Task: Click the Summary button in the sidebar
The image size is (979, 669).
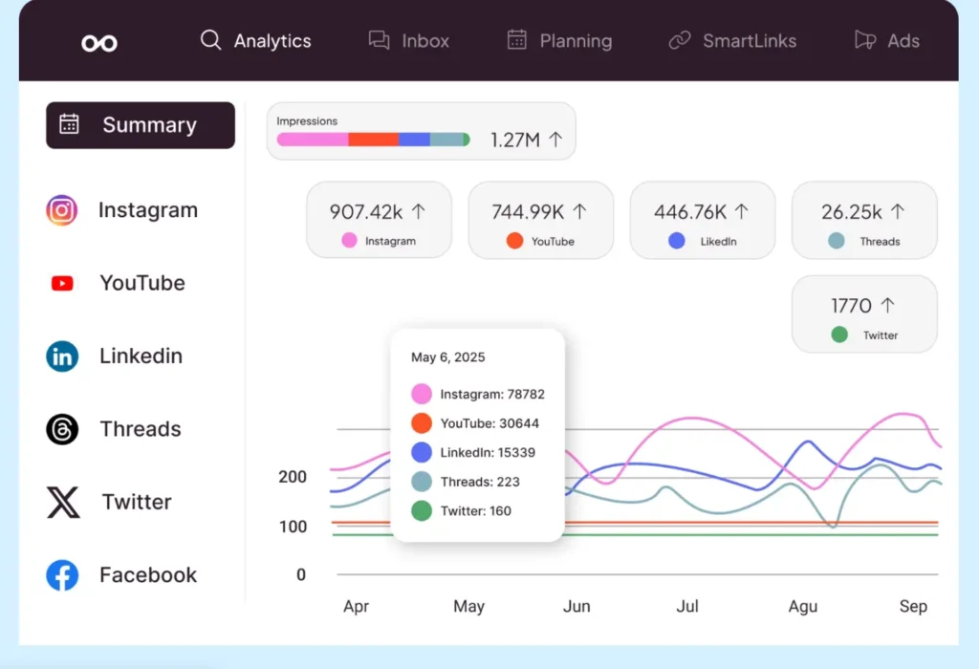Action: pos(140,125)
